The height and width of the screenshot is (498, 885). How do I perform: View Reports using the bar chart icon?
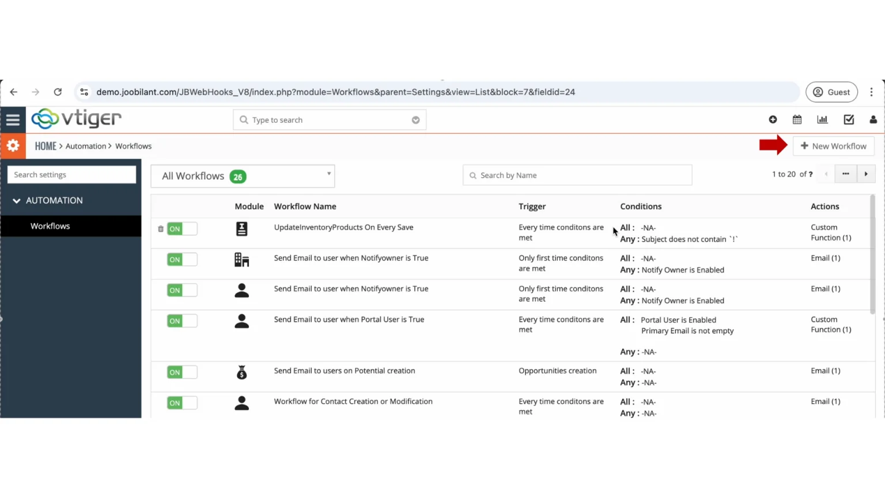click(822, 119)
